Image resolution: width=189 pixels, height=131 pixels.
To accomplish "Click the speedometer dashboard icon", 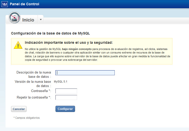I will tap(15, 17).
